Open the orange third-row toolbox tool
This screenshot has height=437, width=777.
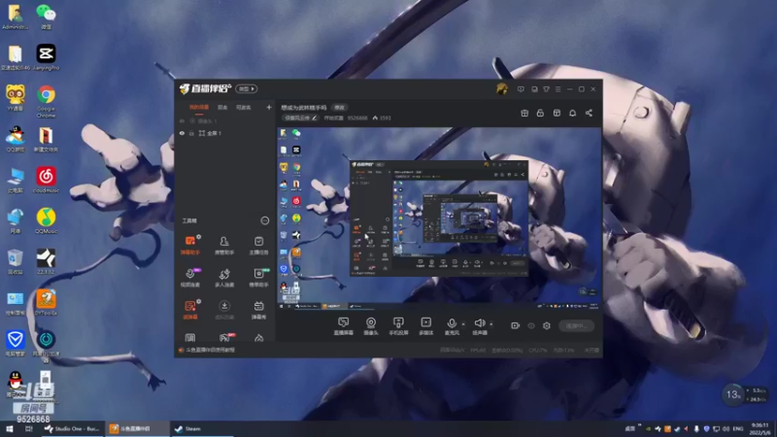tap(190, 310)
